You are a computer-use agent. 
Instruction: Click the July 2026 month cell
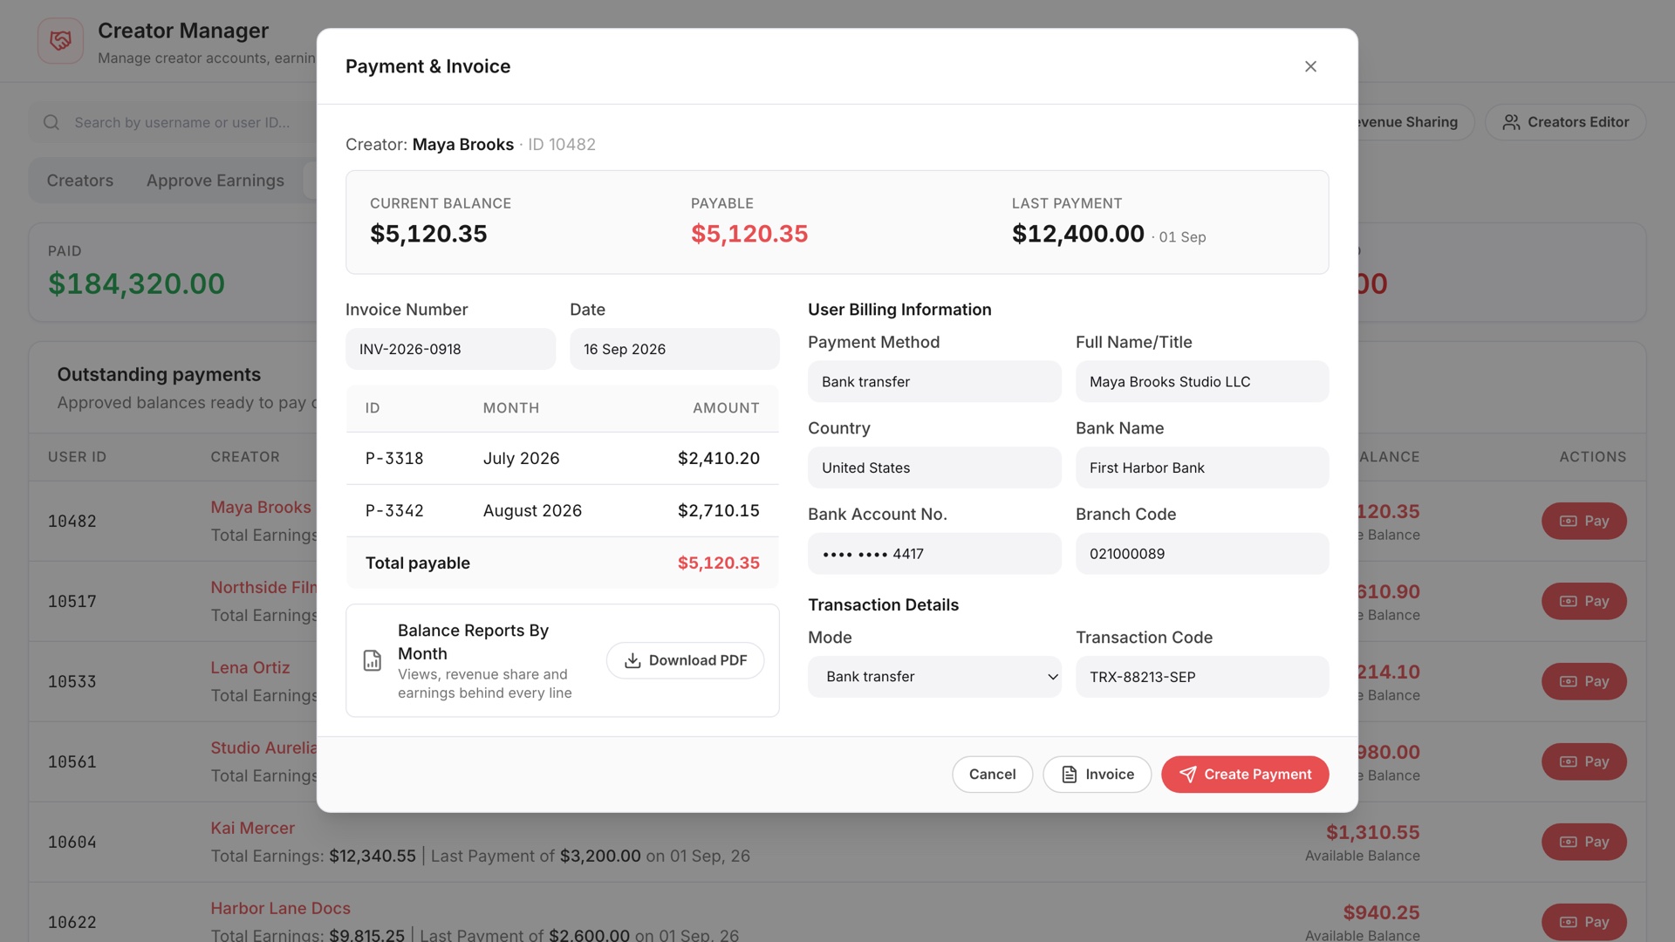point(521,458)
